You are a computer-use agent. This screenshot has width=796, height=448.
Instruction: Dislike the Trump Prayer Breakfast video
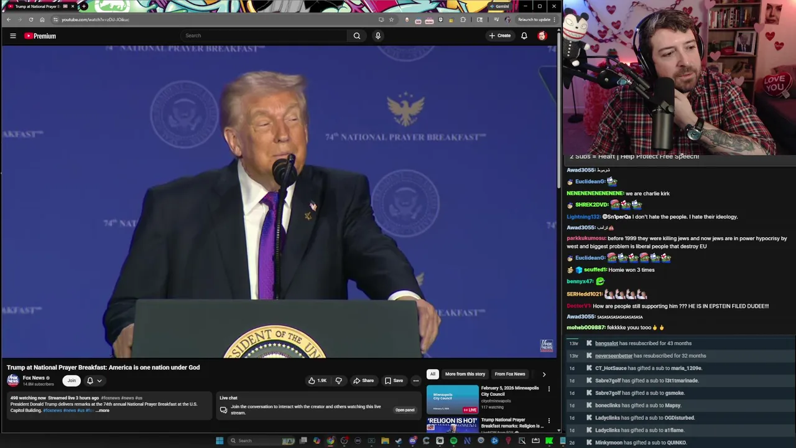click(338, 380)
